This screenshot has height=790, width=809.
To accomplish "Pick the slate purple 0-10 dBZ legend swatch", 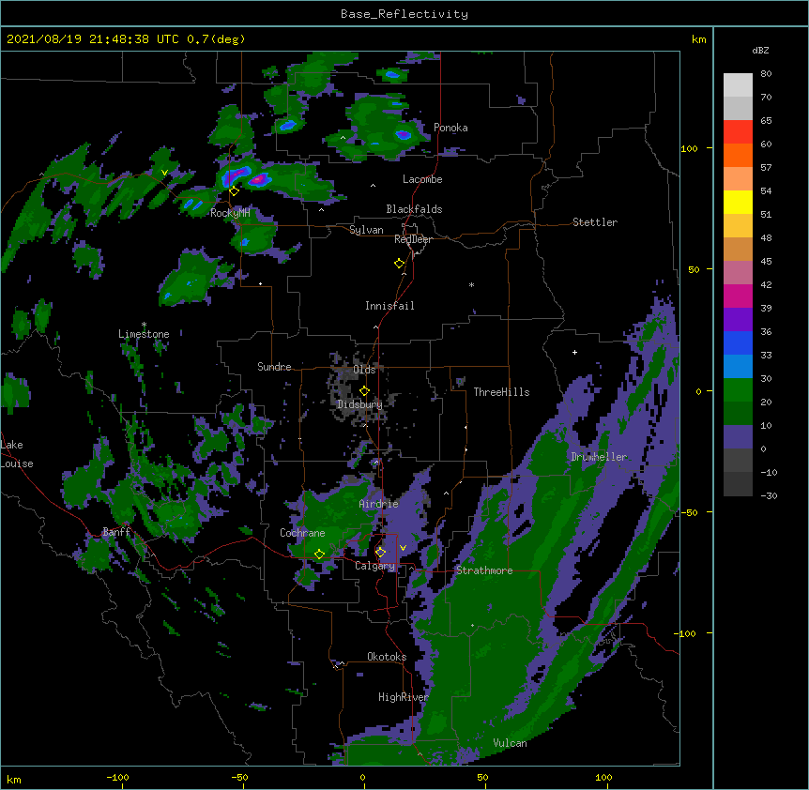I will (x=738, y=437).
